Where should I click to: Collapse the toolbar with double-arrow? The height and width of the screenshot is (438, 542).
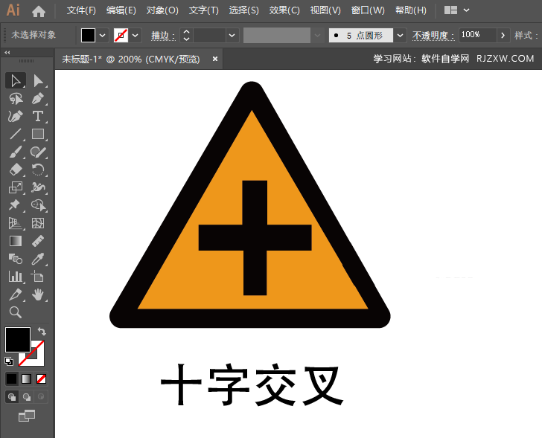[x=7, y=53]
